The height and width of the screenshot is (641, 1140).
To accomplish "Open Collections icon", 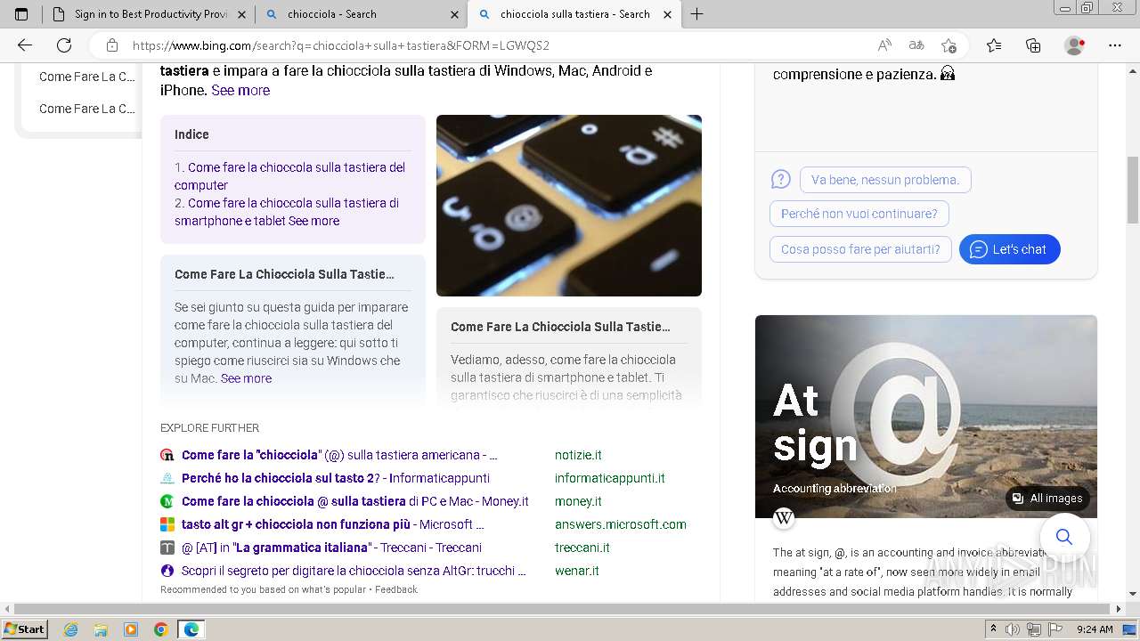I will pyautogui.click(x=1033, y=45).
